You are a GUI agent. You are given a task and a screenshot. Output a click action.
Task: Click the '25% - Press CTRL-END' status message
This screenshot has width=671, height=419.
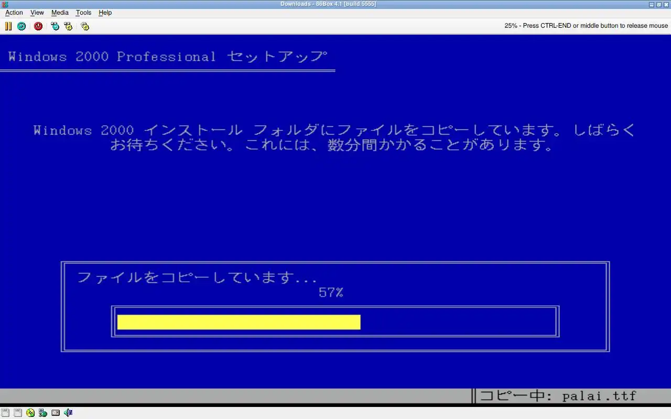point(586,26)
